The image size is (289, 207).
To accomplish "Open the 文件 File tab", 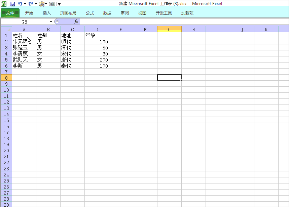I will coord(10,13).
